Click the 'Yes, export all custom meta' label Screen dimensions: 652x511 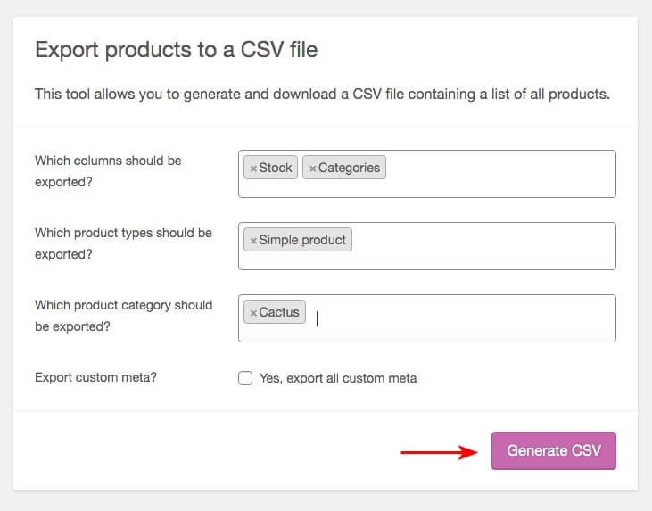click(338, 378)
